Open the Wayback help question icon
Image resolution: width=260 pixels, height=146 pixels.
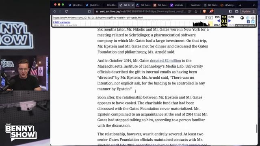(247, 18)
